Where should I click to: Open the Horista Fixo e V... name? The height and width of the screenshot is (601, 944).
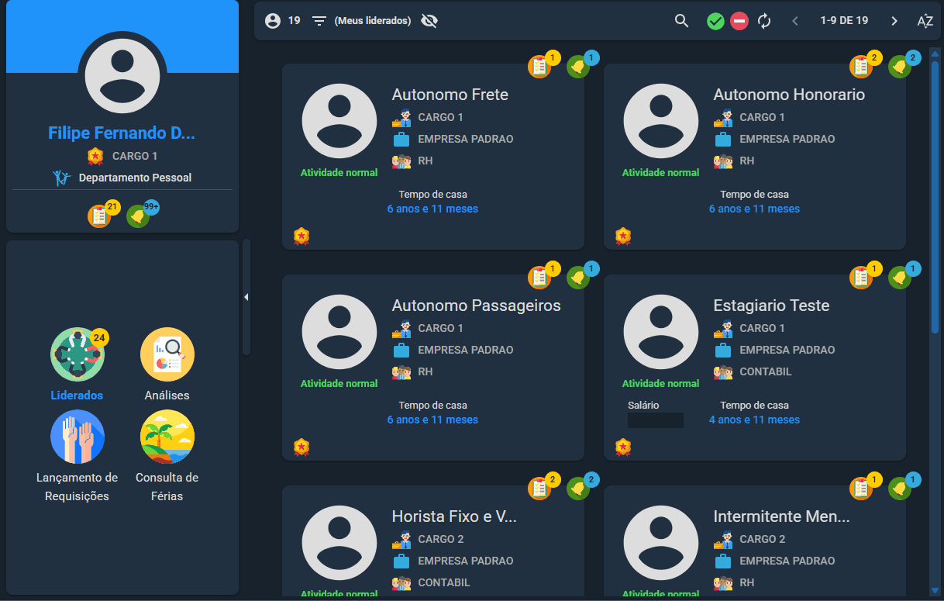pyautogui.click(x=454, y=516)
